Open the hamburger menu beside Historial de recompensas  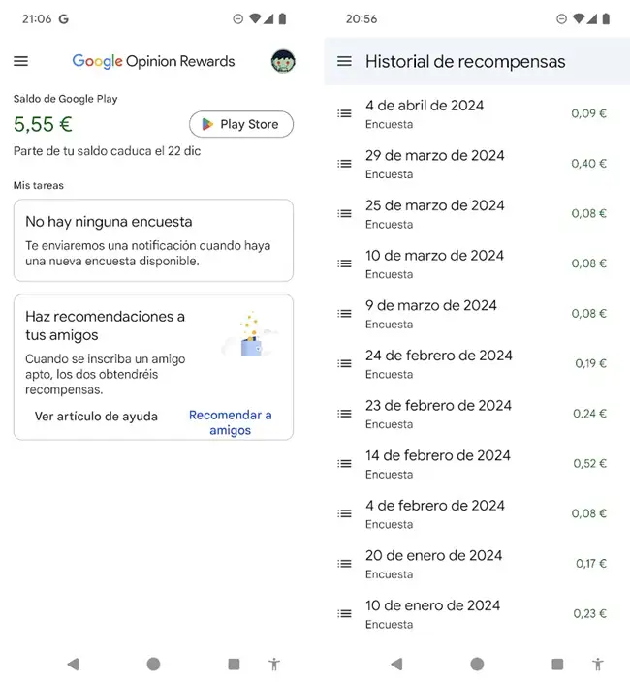click(344, 61)
